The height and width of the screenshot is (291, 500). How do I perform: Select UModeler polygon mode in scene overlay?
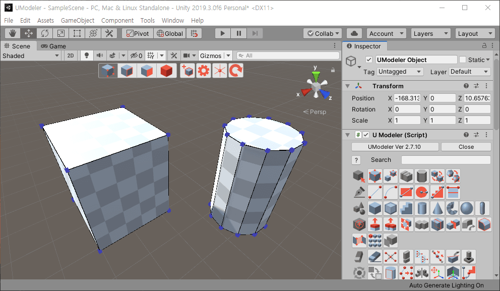(x=147, y=71)
